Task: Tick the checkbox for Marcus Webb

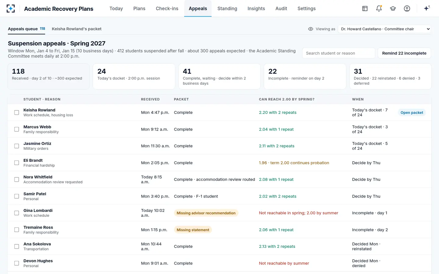Action: coord(16,129)
